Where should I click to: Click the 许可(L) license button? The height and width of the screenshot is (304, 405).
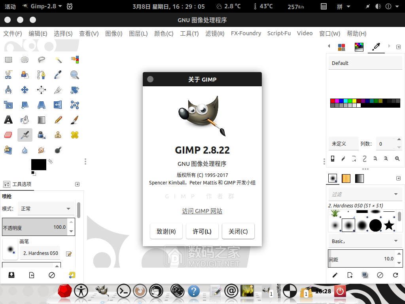tap(202, 231)
